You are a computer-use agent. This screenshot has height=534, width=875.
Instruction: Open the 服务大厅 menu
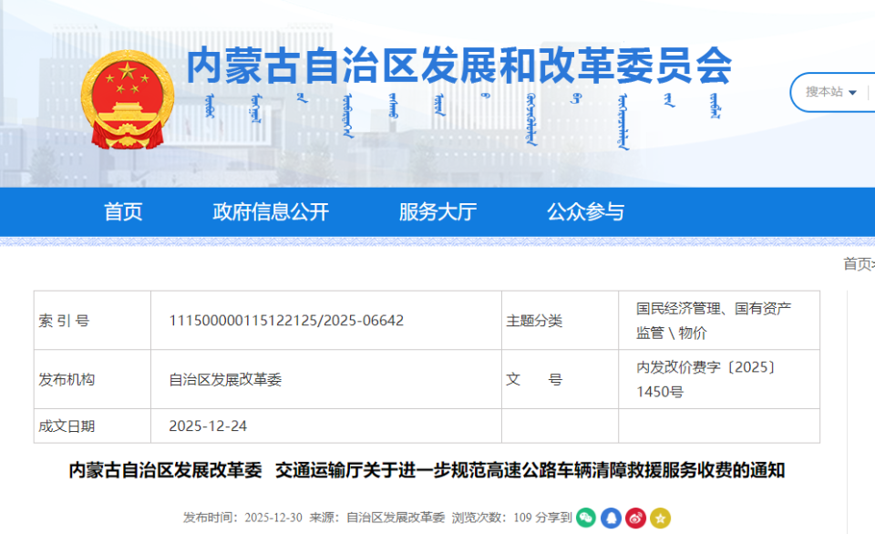[x=437, y=211]
